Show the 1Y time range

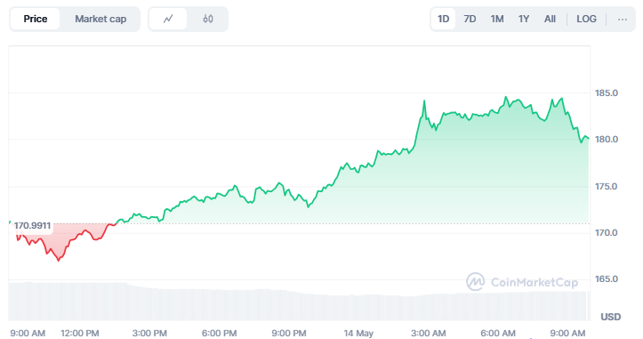click(x=524, y=19)
